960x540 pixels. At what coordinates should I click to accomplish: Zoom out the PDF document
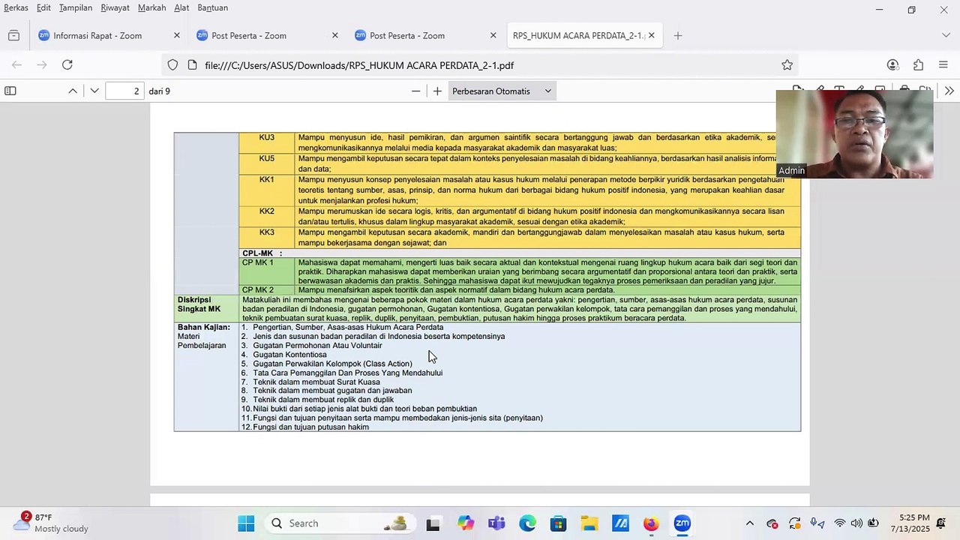pos(415,91)
